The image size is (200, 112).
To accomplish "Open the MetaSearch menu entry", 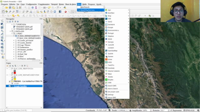I will 91,7.
